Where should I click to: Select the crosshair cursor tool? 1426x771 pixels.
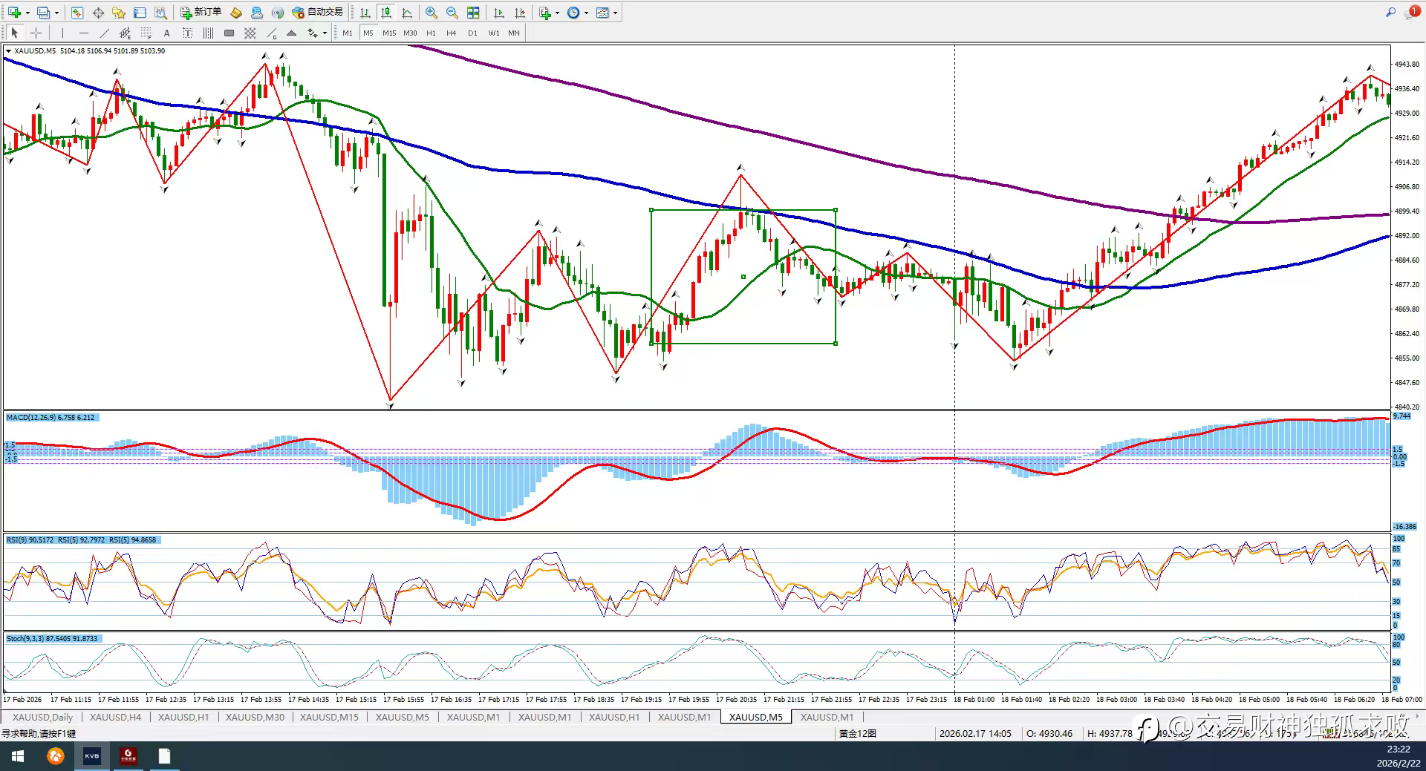coord(36,33)
